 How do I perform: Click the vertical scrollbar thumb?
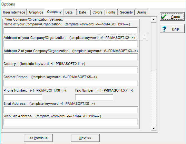pyautogui.click(x=153, y=47)
